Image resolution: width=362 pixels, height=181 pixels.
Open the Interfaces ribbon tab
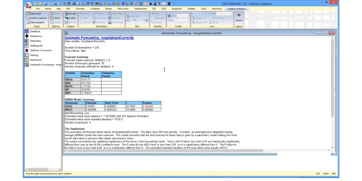(x=217, y=9)
